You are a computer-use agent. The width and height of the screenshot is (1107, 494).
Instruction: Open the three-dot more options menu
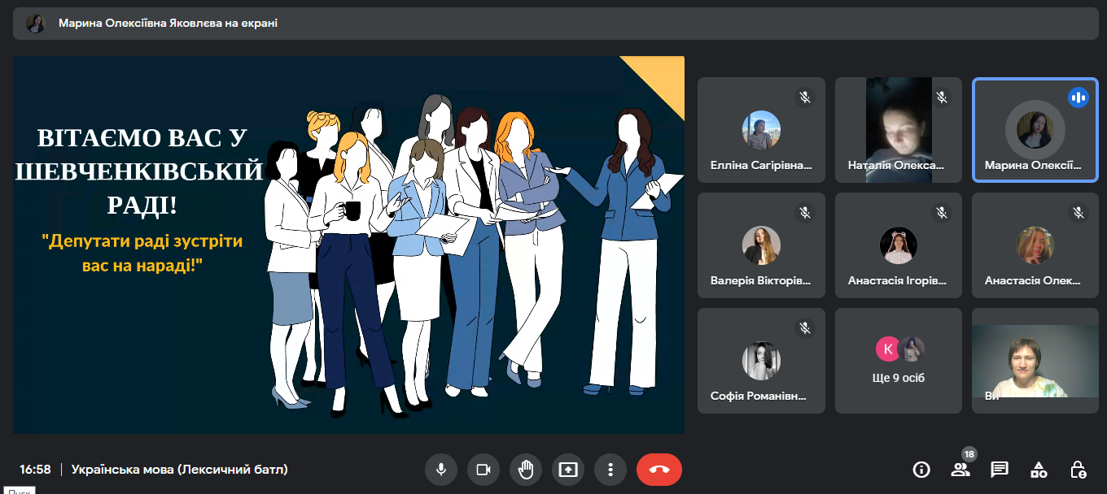610,470
